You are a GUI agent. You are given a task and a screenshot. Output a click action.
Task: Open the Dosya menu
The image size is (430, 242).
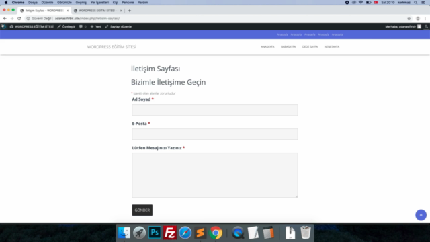(33, 3)
